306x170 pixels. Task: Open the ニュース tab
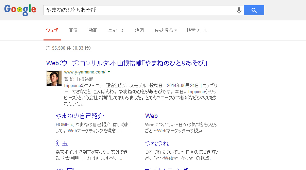[x=116, y=31]
